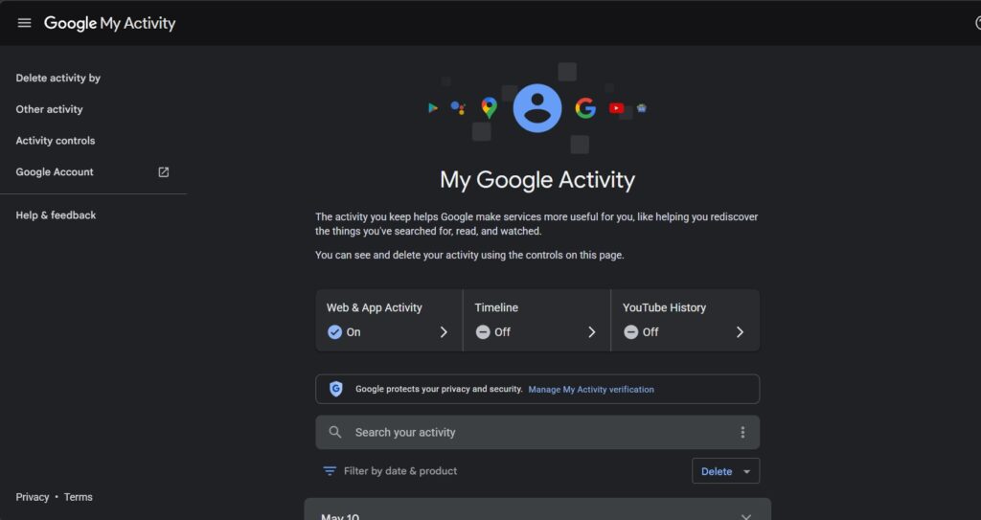Open YouTube History settings chevron
This screenshot has height=520, width=981.
741,332
